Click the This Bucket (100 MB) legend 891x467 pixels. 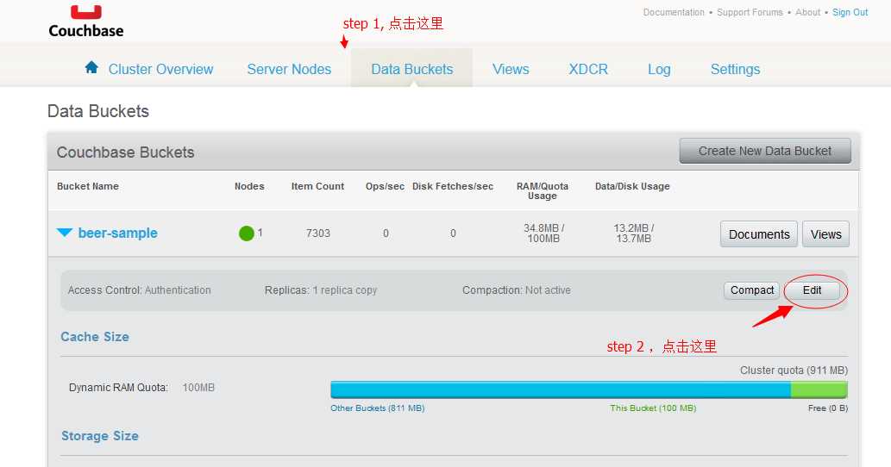pos(653,408)
